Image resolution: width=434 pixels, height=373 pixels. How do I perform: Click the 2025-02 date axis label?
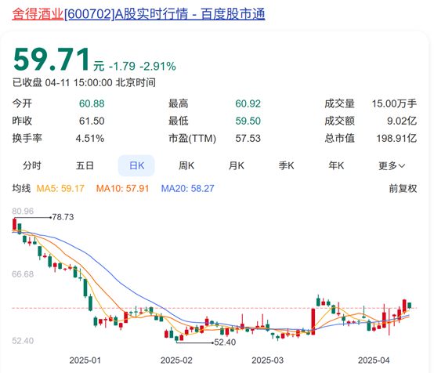pos(176,360)
